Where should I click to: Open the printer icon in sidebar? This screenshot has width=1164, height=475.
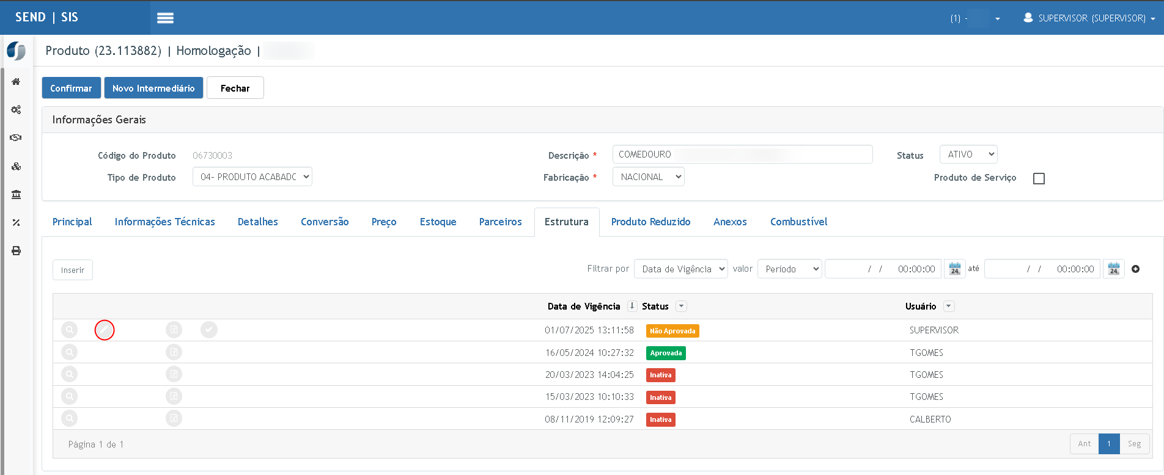click(16, 251)
